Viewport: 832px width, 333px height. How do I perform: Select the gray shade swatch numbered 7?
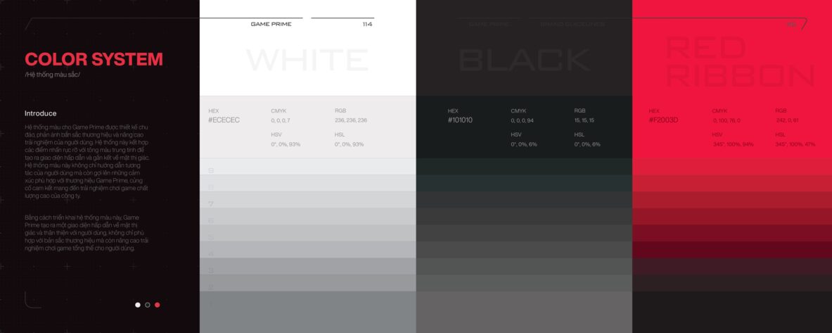pos(308,200)
